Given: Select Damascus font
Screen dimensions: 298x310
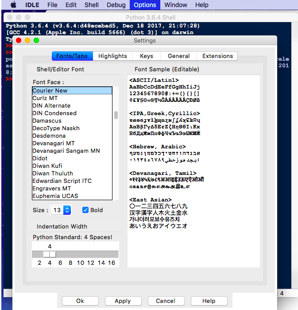Looking at the screenshot, I should (x=72, y=120).
